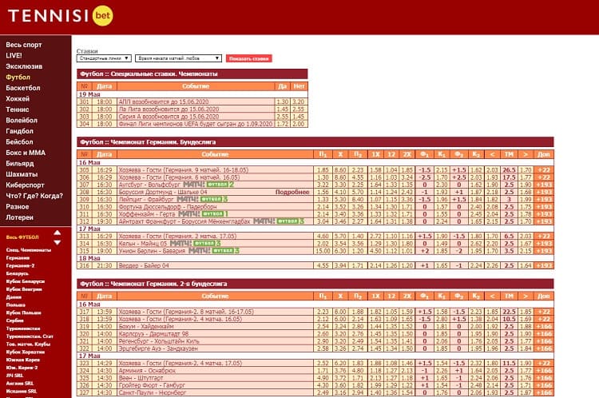599x398 pixels.
Task: Click +193 extra bets for Вердер - Байер 04
Action: coord(544,265)
